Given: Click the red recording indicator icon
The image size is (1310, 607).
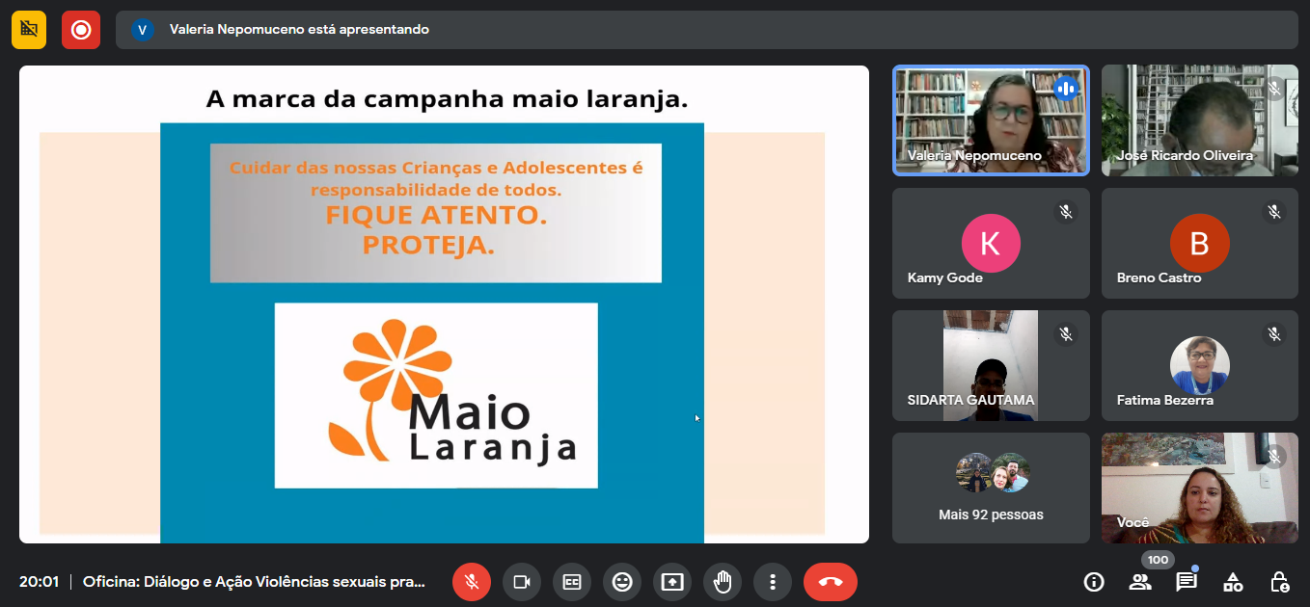Looking at the screenshot, I should pyautogui.click(x=81, y=30).
